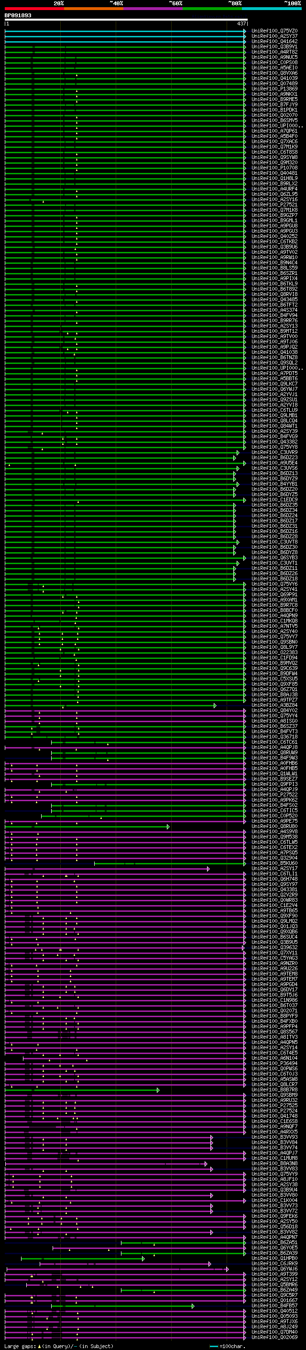Click label UniRef100_B6SUC4
This screenshot has height=1350, width=306.
point(274,937)
